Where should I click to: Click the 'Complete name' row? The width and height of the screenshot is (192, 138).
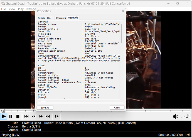[79, 24]
